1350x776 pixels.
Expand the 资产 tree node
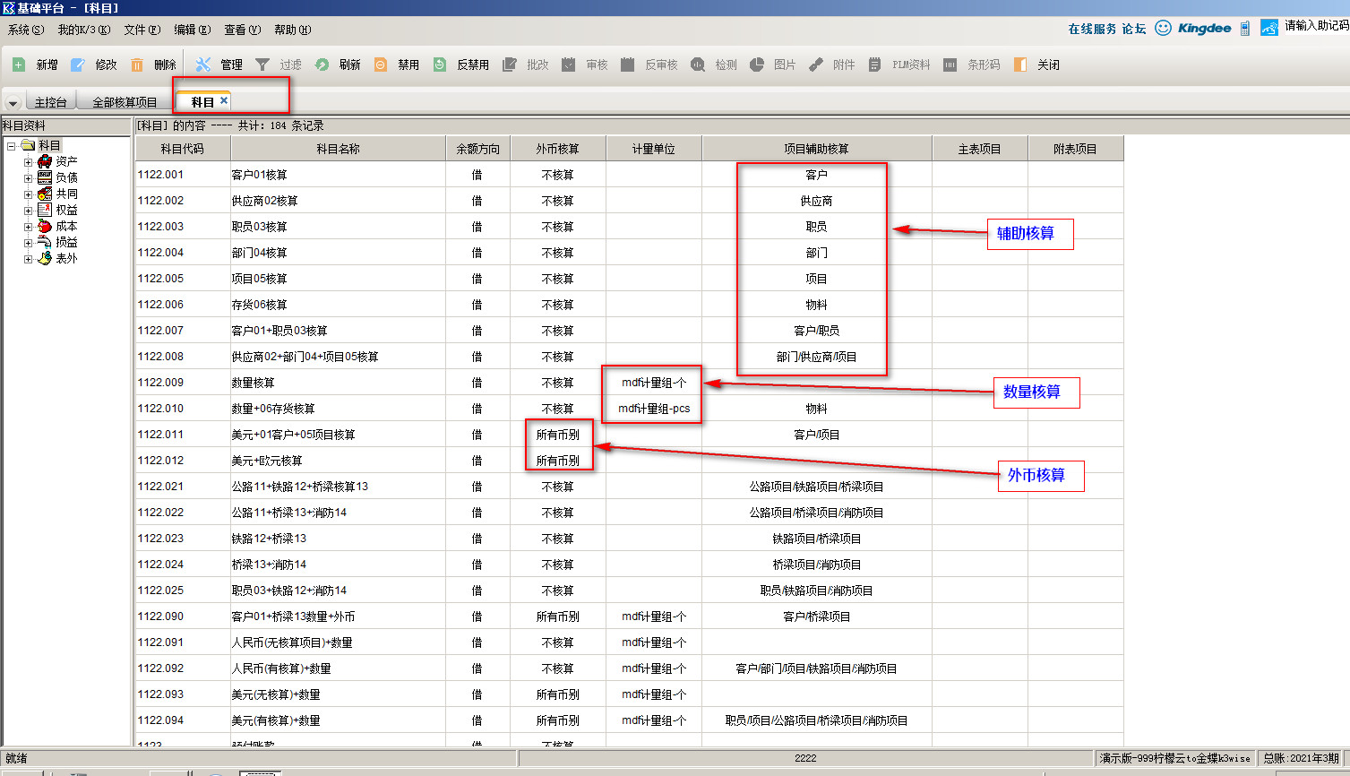click(x=28, y=162)
